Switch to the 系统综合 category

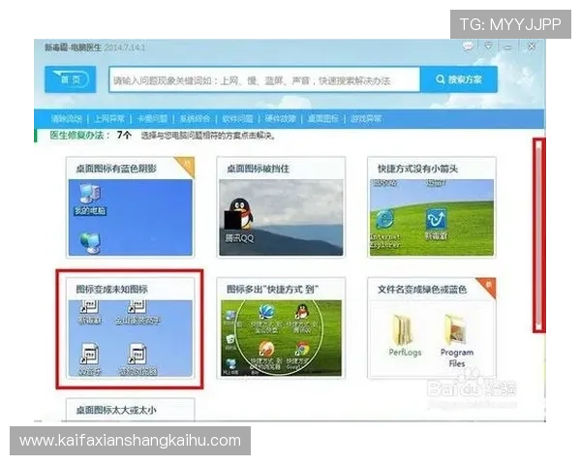195,118
